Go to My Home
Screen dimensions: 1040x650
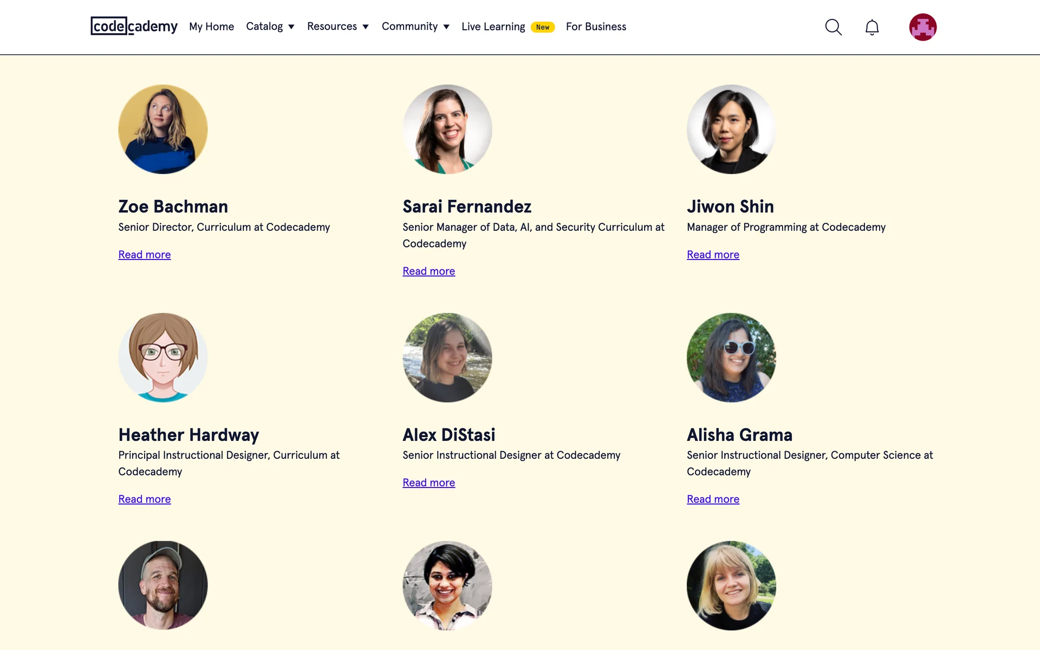(211, 27)
